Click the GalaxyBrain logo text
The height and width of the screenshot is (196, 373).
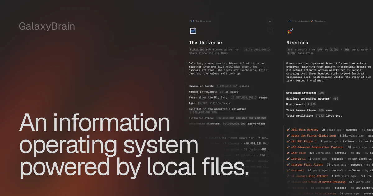click(47, 26)
